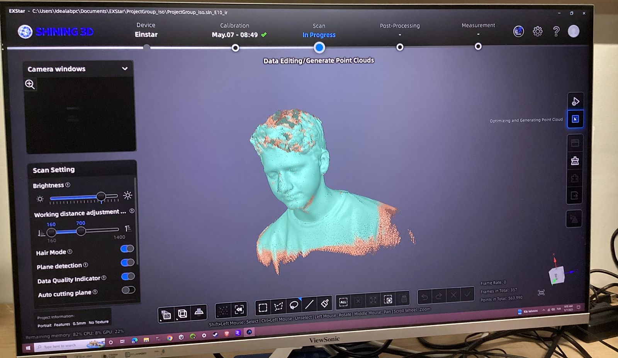Go to the Measurement step
This screenshot has width=618, height=358.
click(x=478, y=29)
